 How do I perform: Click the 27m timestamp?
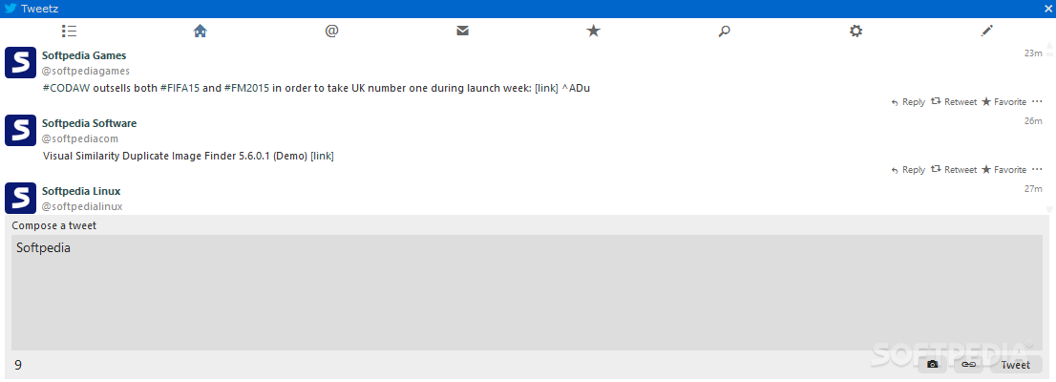pos(1033,189)
